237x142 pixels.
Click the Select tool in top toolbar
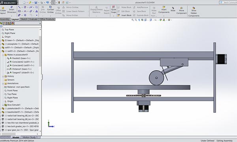pos(53,2)
